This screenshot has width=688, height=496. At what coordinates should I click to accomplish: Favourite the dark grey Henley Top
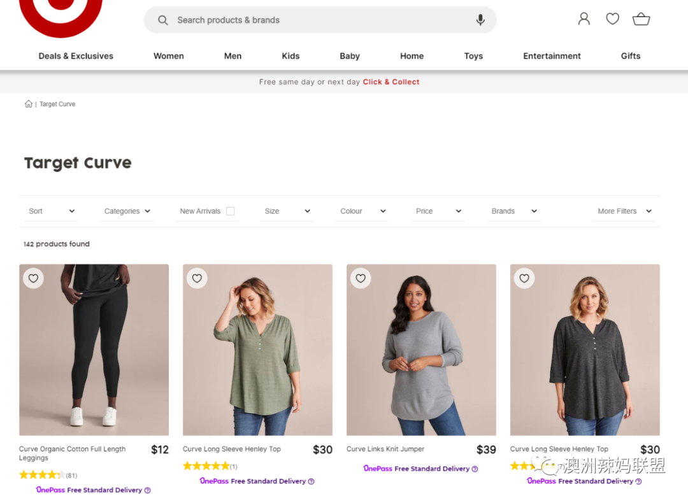click(x=524, y=278)
